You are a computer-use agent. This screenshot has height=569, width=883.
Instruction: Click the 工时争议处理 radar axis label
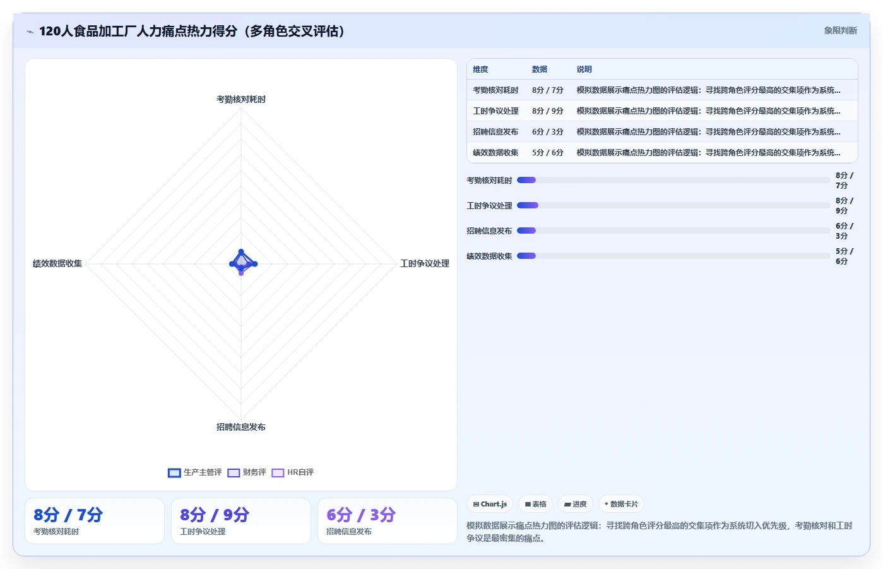click(425, 264)
